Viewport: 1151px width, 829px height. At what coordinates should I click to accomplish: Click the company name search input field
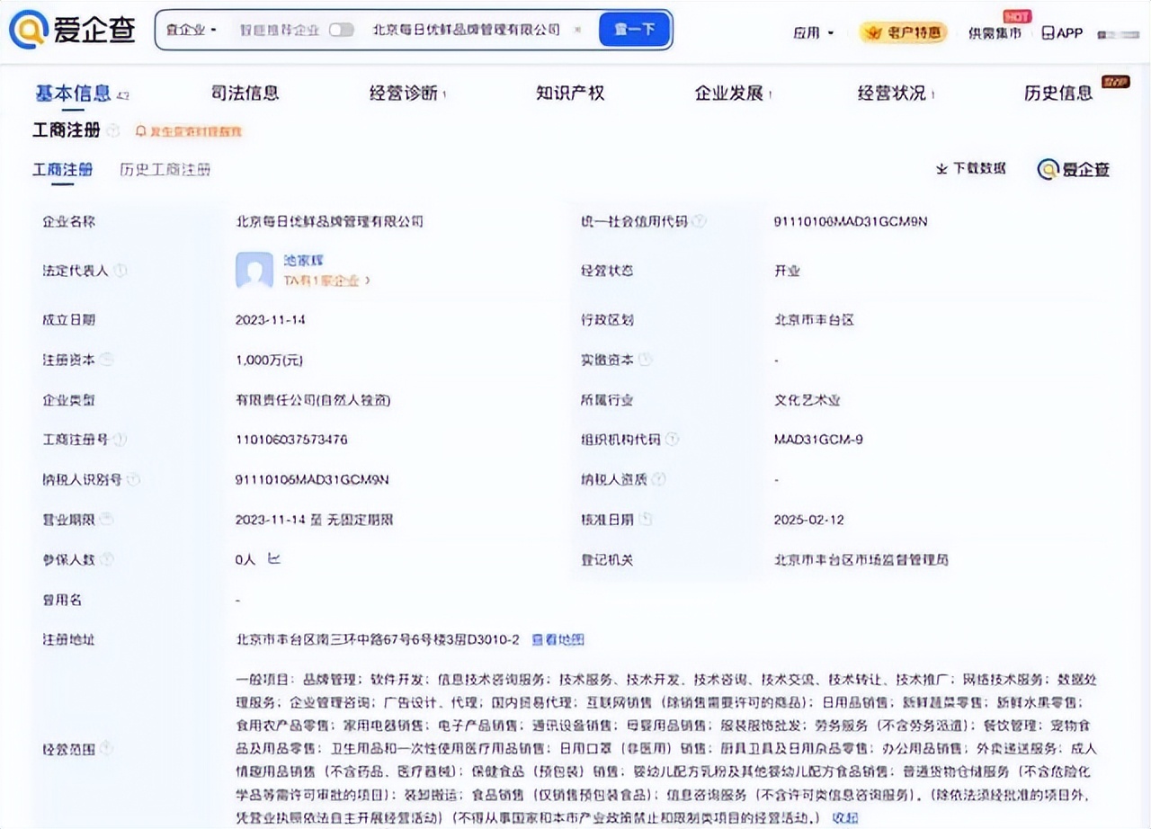point(466,30)
